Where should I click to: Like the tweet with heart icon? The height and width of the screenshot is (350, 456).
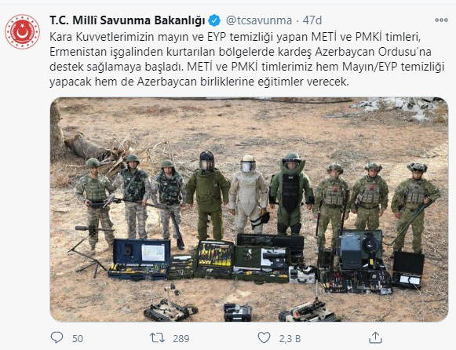(264, 337)
